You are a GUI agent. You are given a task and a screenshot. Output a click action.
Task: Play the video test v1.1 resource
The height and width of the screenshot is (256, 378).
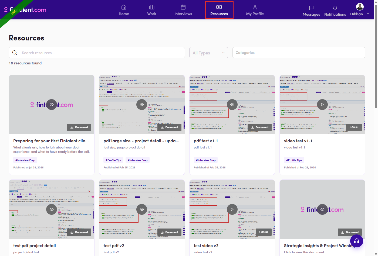tap(322, 105)
